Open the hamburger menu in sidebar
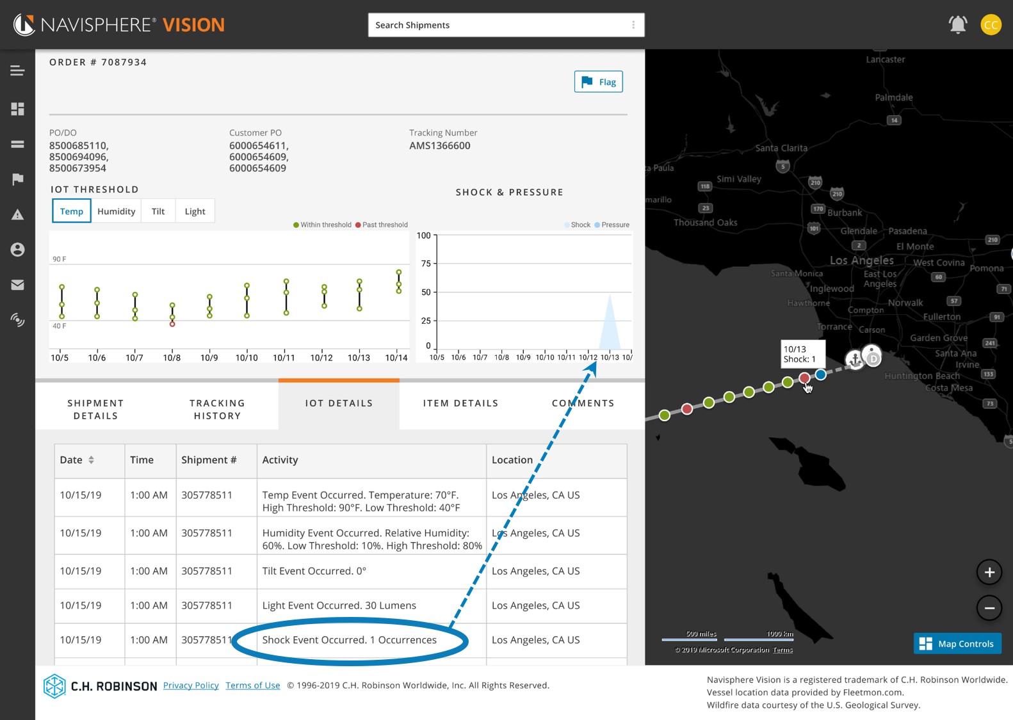 (x=17, y=71)
